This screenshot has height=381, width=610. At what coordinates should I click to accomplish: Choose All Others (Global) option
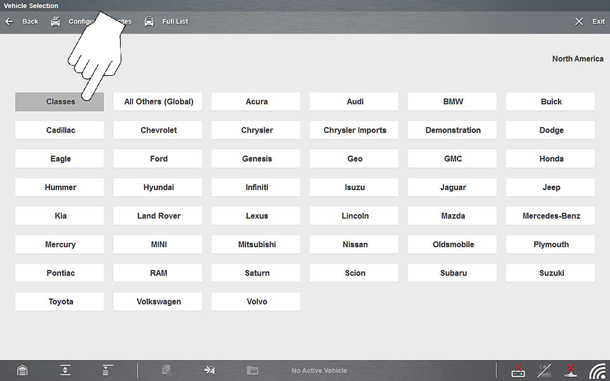(x=158, y=102)
